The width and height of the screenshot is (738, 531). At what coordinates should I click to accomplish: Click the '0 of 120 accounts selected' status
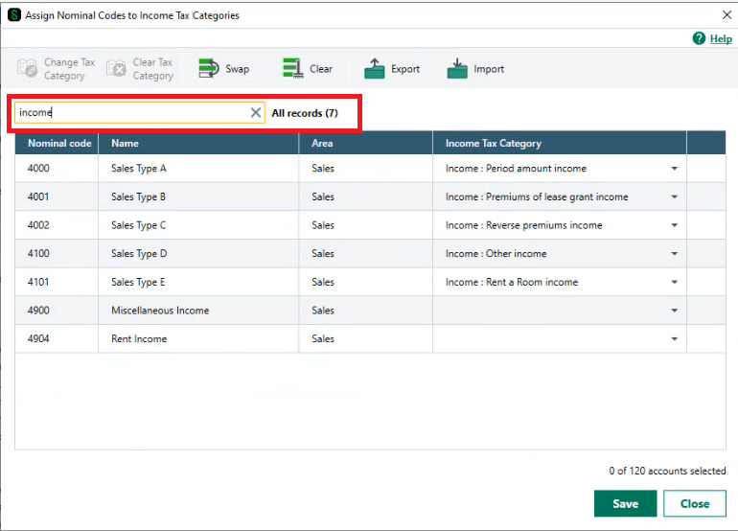667,471
